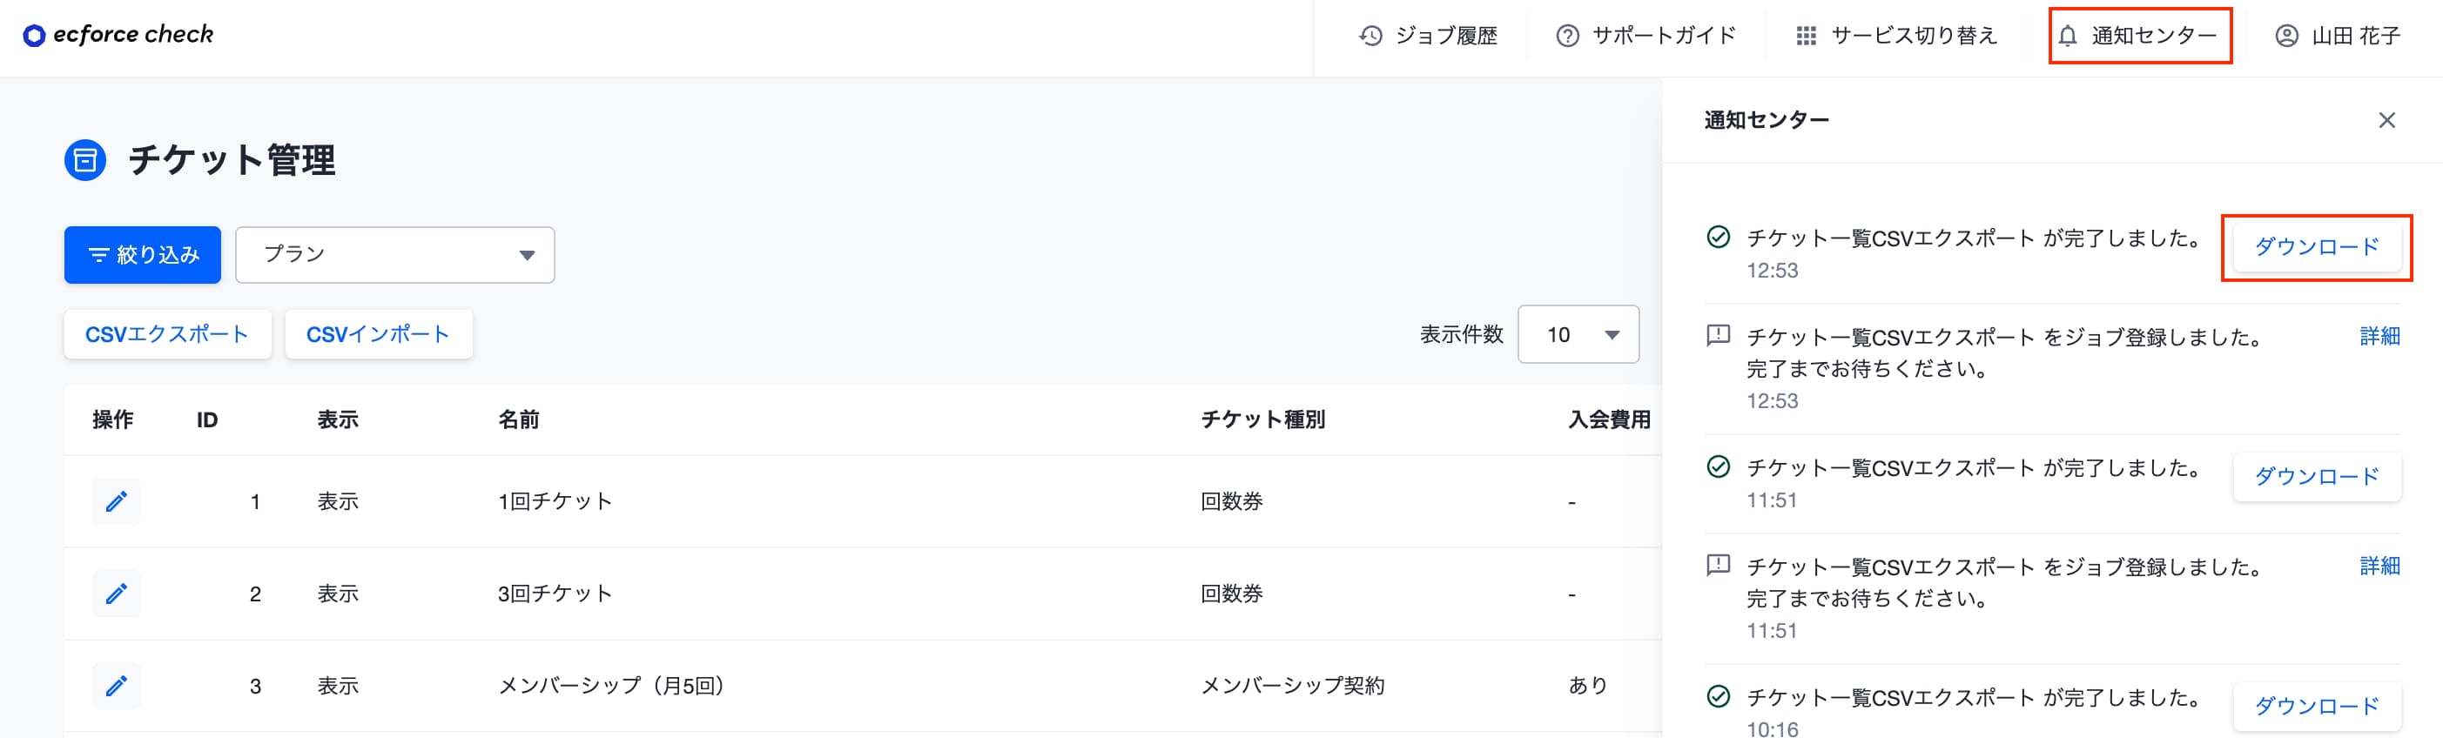Click the チケット管理 page icon
Image resolution: width=2443 pixels, height=738 pixels.
(84, 159)
